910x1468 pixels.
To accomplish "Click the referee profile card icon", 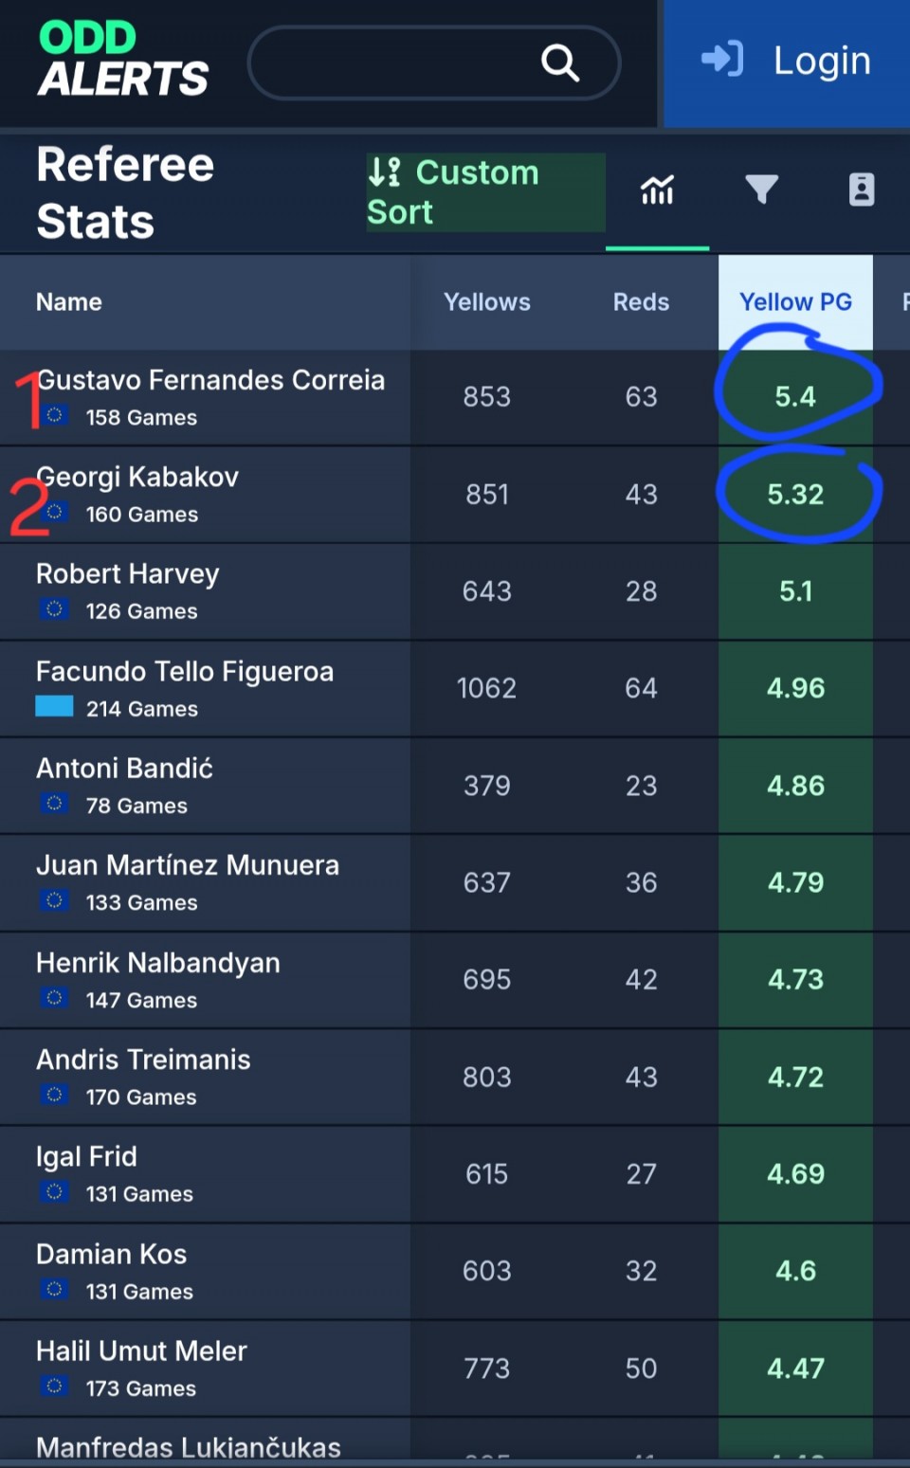I will [861, 190].
